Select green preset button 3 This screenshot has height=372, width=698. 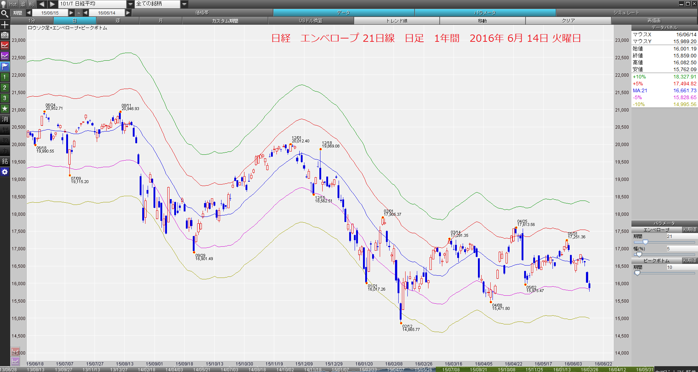(5, 98)
